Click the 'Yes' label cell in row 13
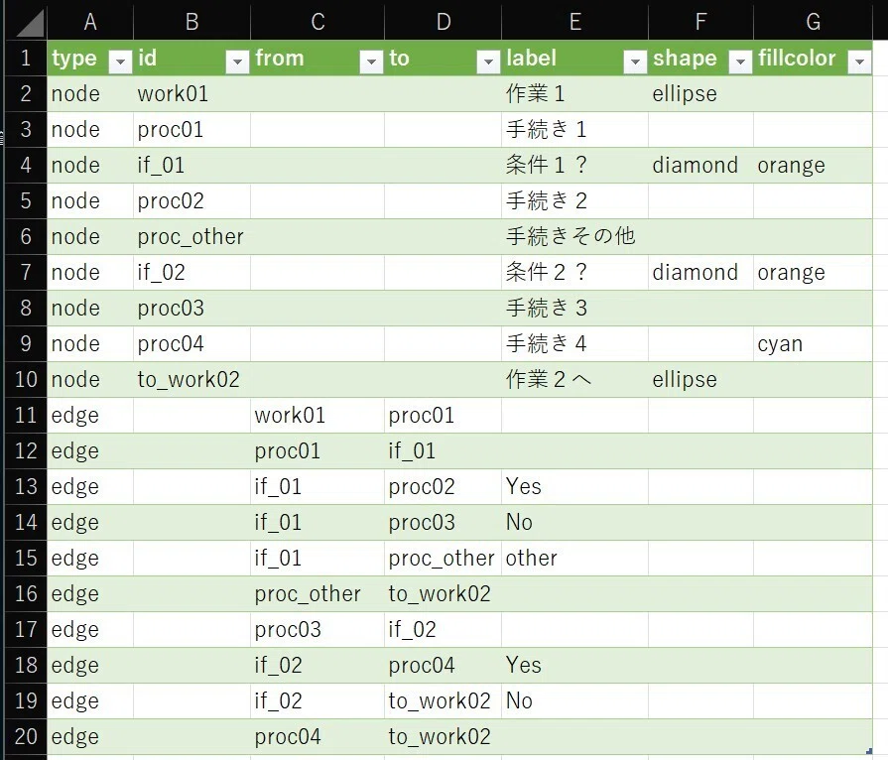The width and height of the screenshot is (888, 760). 574,486
